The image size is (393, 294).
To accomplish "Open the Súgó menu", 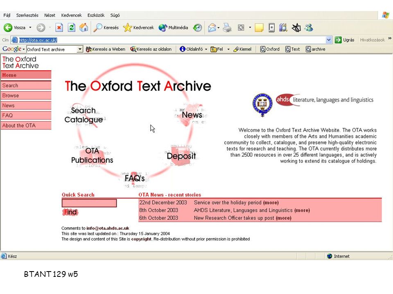I will pyautogui.click(x=115, y=15).
